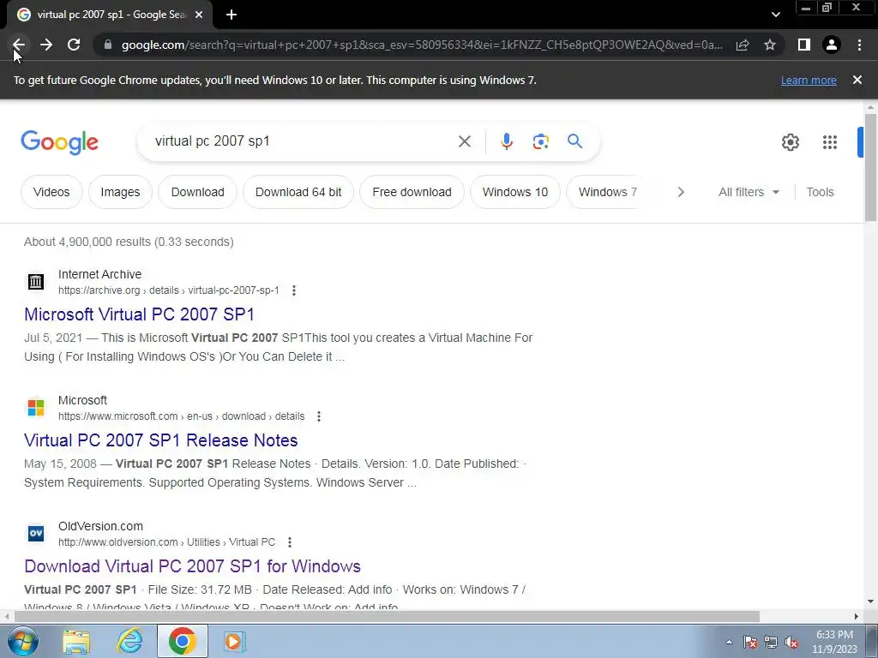This screenshot has height=658, width=878.
Task: Click the archive.org URL breadcrumb
Action: [169, 290]
